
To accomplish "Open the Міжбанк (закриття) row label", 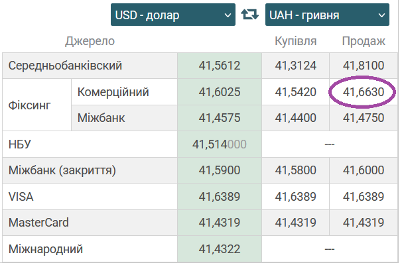I will (x=62, y=170).
